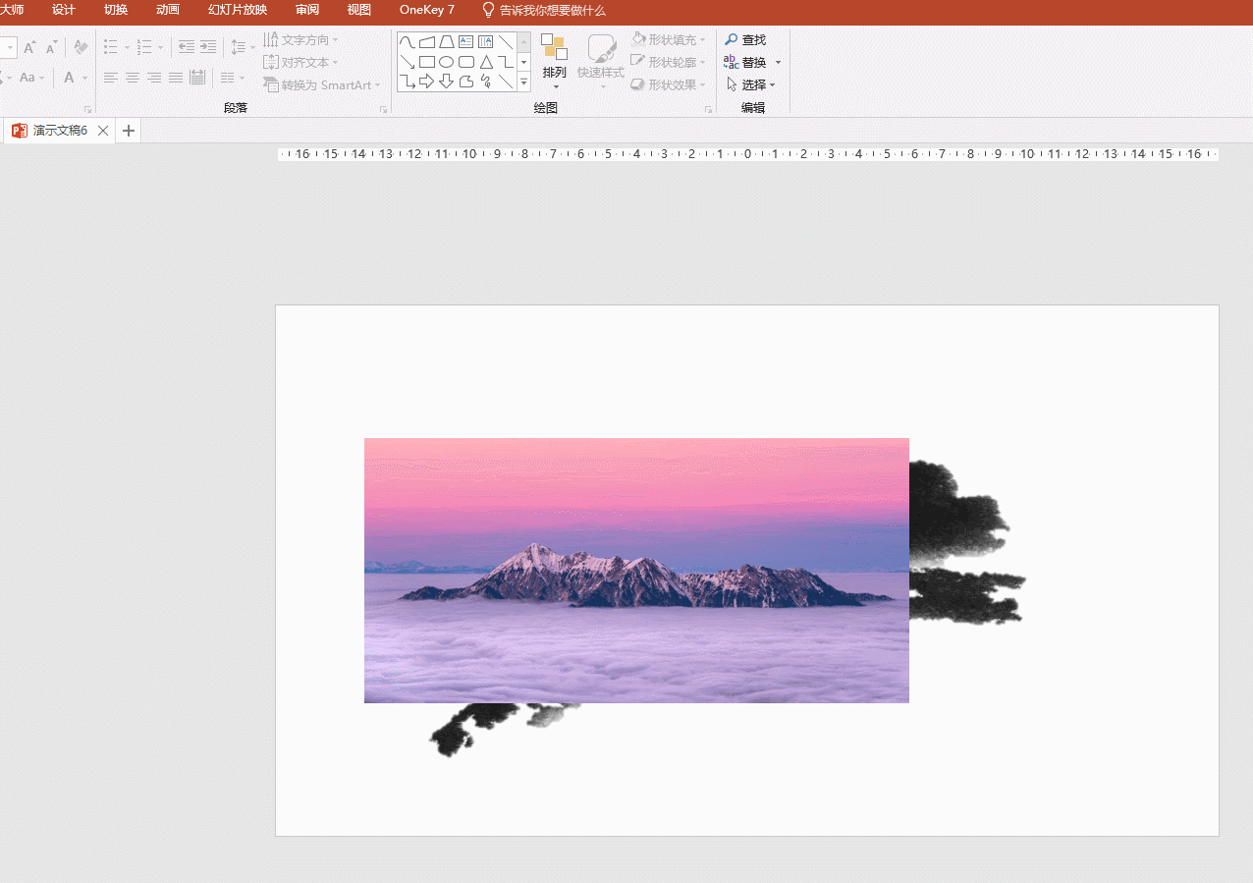This screenshot has width=1253, height=883.
Task: Choose the elbow arrow connector shape
Action: click(x=407, y=82)
